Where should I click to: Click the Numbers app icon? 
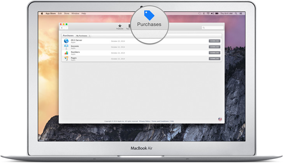click(x=66, y=52)
